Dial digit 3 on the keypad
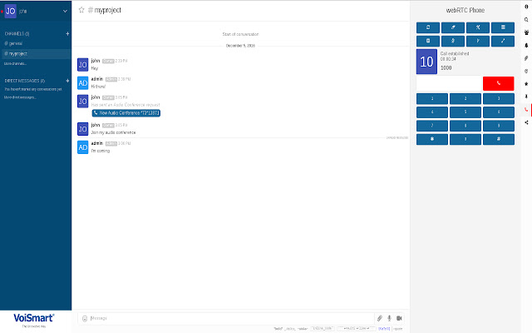 click(x=499, y=98)
